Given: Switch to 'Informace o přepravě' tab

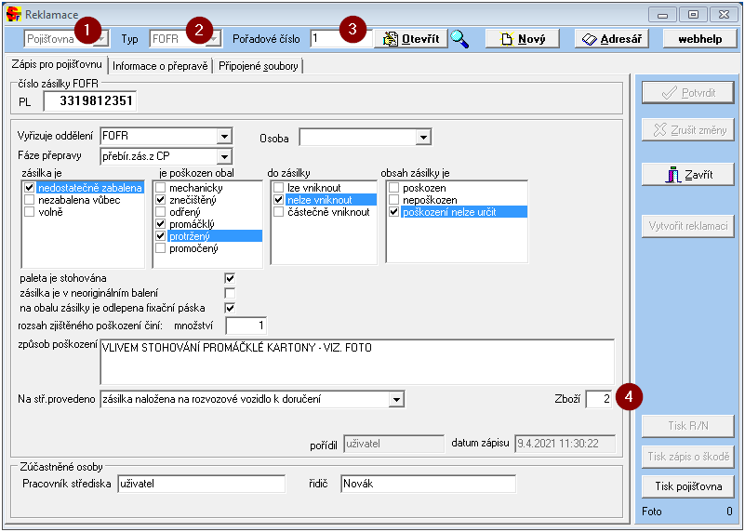Looking at the screenshot, I should (x=161, y=65).
